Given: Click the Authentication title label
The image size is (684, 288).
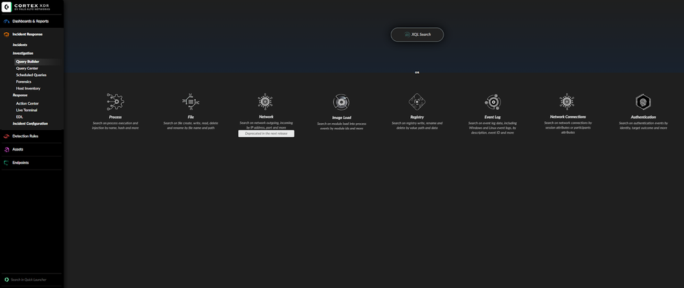Looking at the screenshot, I should click(x=643, y=117).
